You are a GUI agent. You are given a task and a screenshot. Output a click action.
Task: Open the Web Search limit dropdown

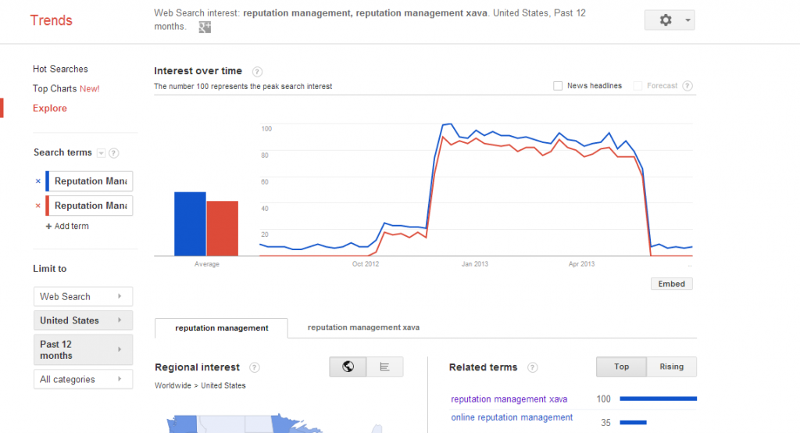pyautogui.click(x=83, y=297)
